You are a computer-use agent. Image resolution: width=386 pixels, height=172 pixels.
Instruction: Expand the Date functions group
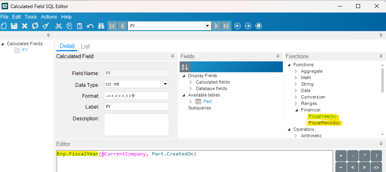point(296,90)
